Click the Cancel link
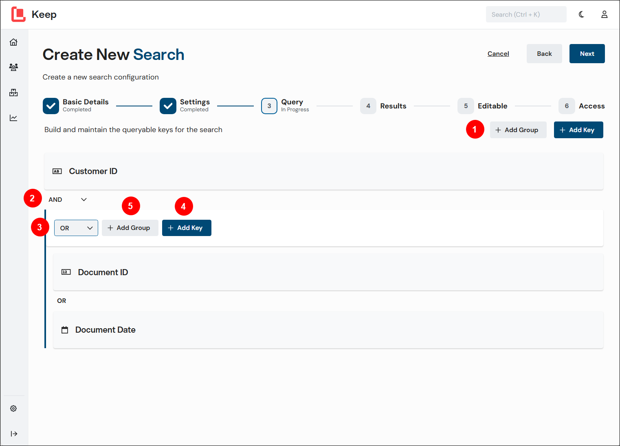620x446 pixels. tap(498, 54)
